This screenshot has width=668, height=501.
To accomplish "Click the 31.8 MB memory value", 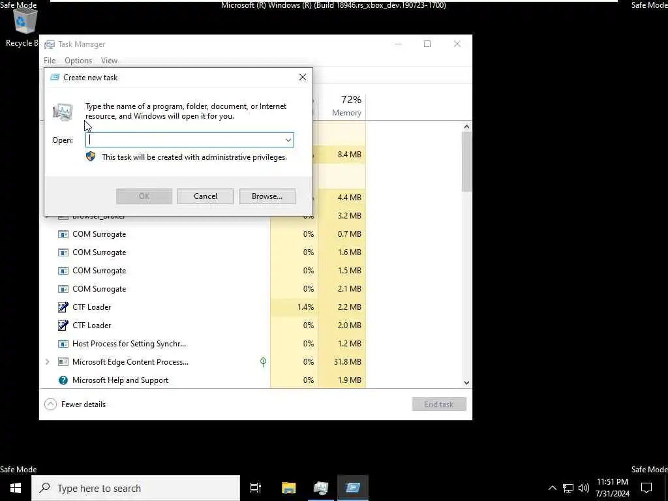I will [x=348, y=362].
